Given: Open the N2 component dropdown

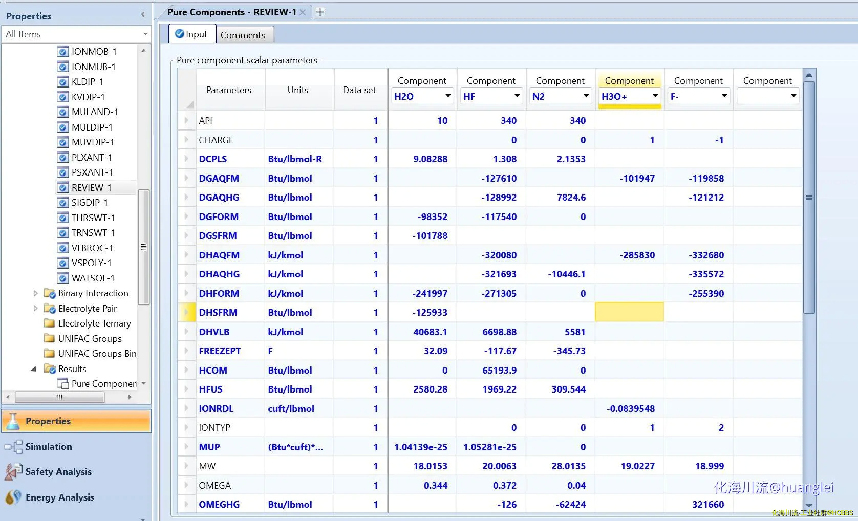Looking at the screenshot, I should click(586, 96).
